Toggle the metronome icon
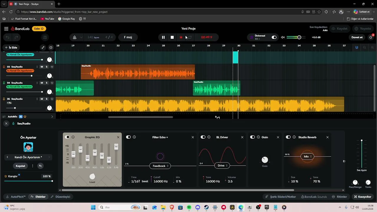 point(75,37)
